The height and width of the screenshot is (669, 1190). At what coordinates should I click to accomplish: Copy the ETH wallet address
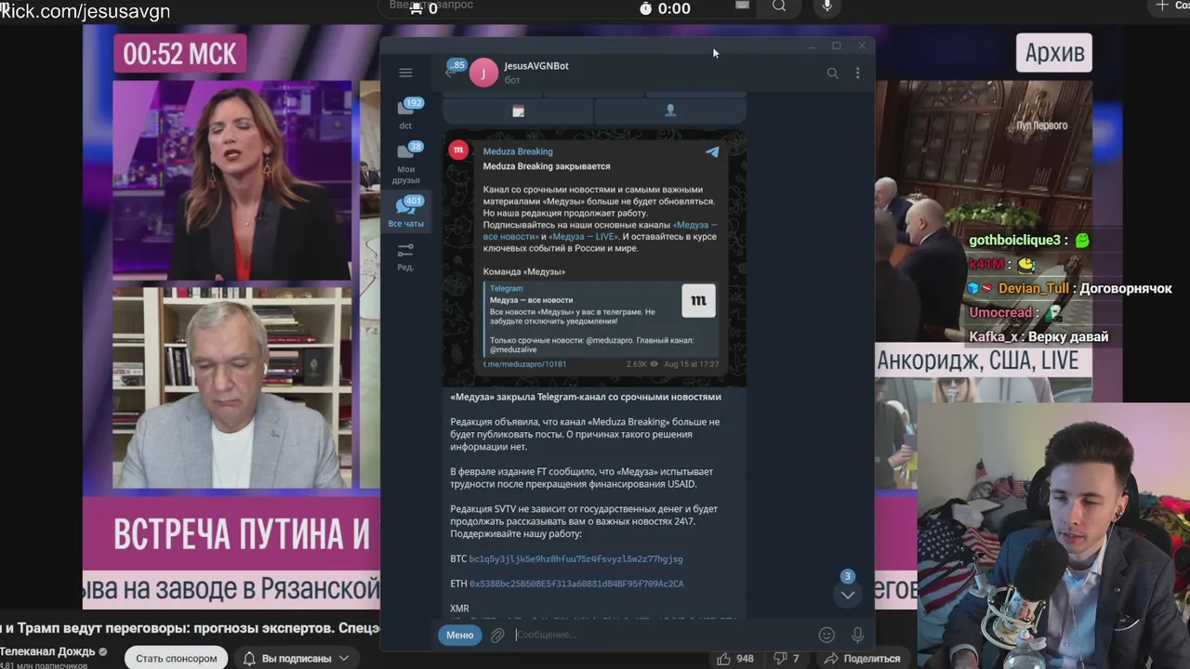[x=575, y=584]
